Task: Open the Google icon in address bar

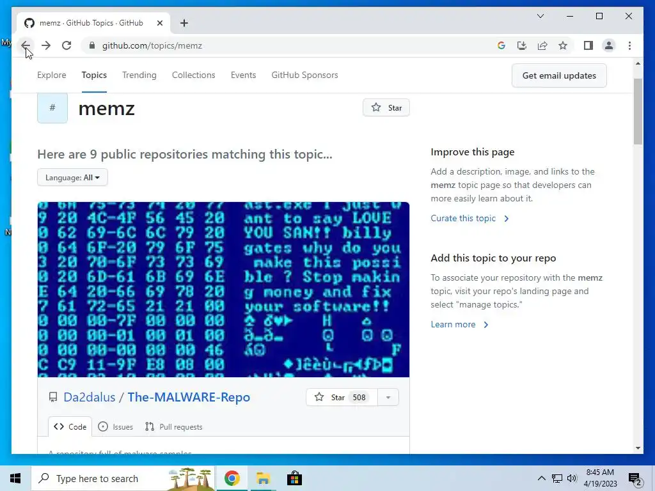Action: [501, 45]
